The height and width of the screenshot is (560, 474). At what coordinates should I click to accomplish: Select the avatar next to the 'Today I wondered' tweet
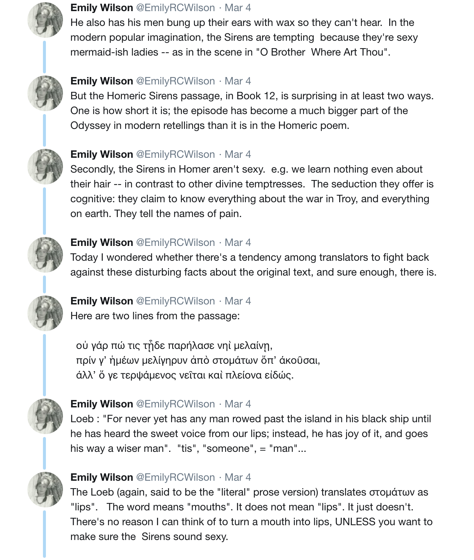click(45, 255)
